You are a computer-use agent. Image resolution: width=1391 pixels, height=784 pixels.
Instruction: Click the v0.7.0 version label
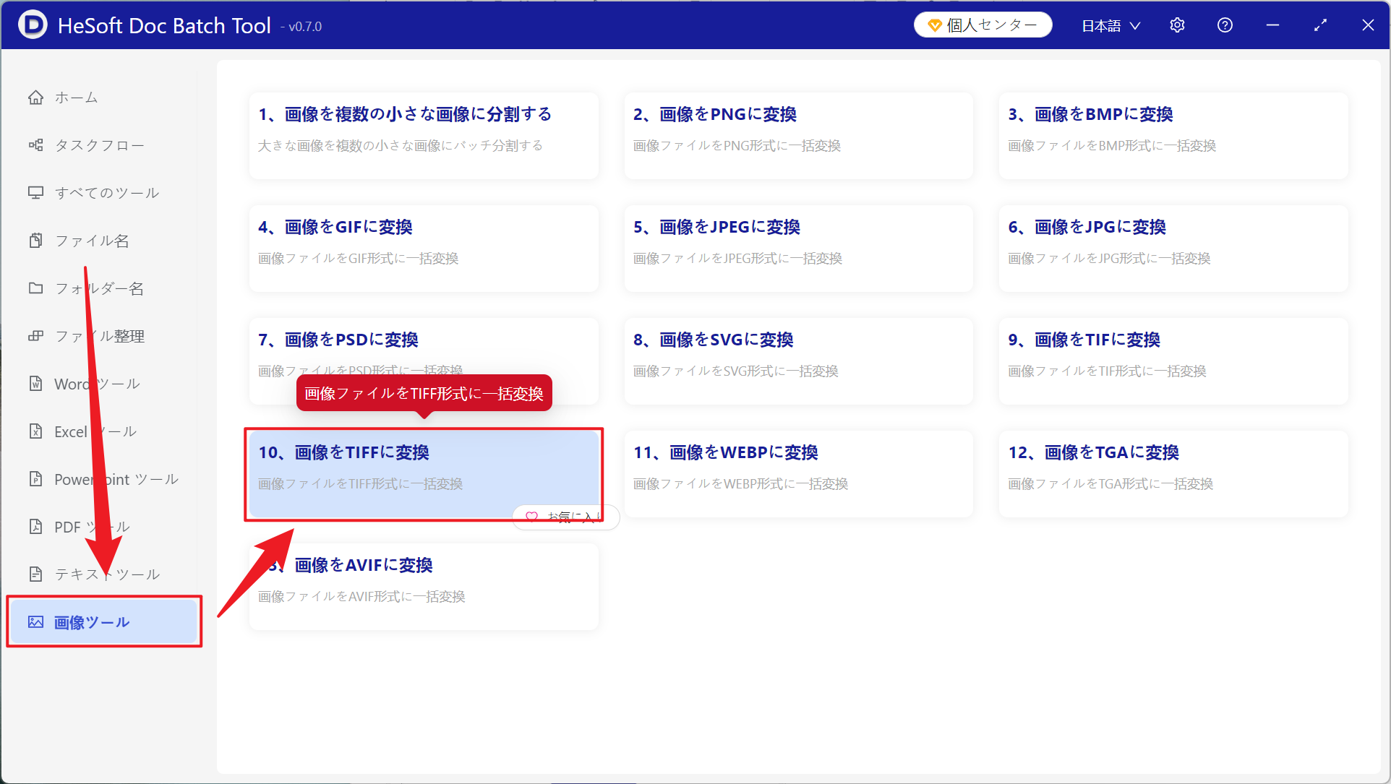(x=304, y=27)
